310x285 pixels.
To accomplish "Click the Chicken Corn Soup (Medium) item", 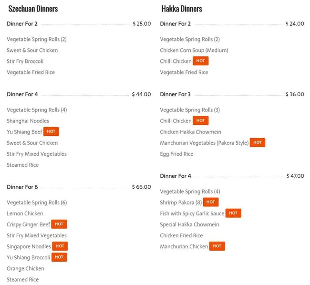I will pos(194,50).
